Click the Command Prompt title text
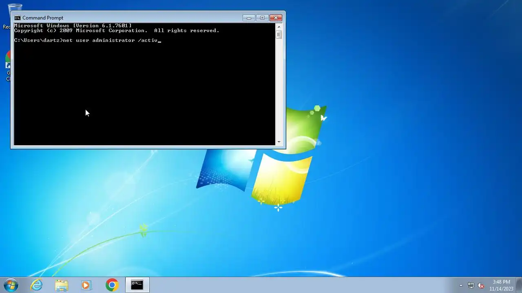The height and width of the screenshot is (293, 522). tap(43, 18)
